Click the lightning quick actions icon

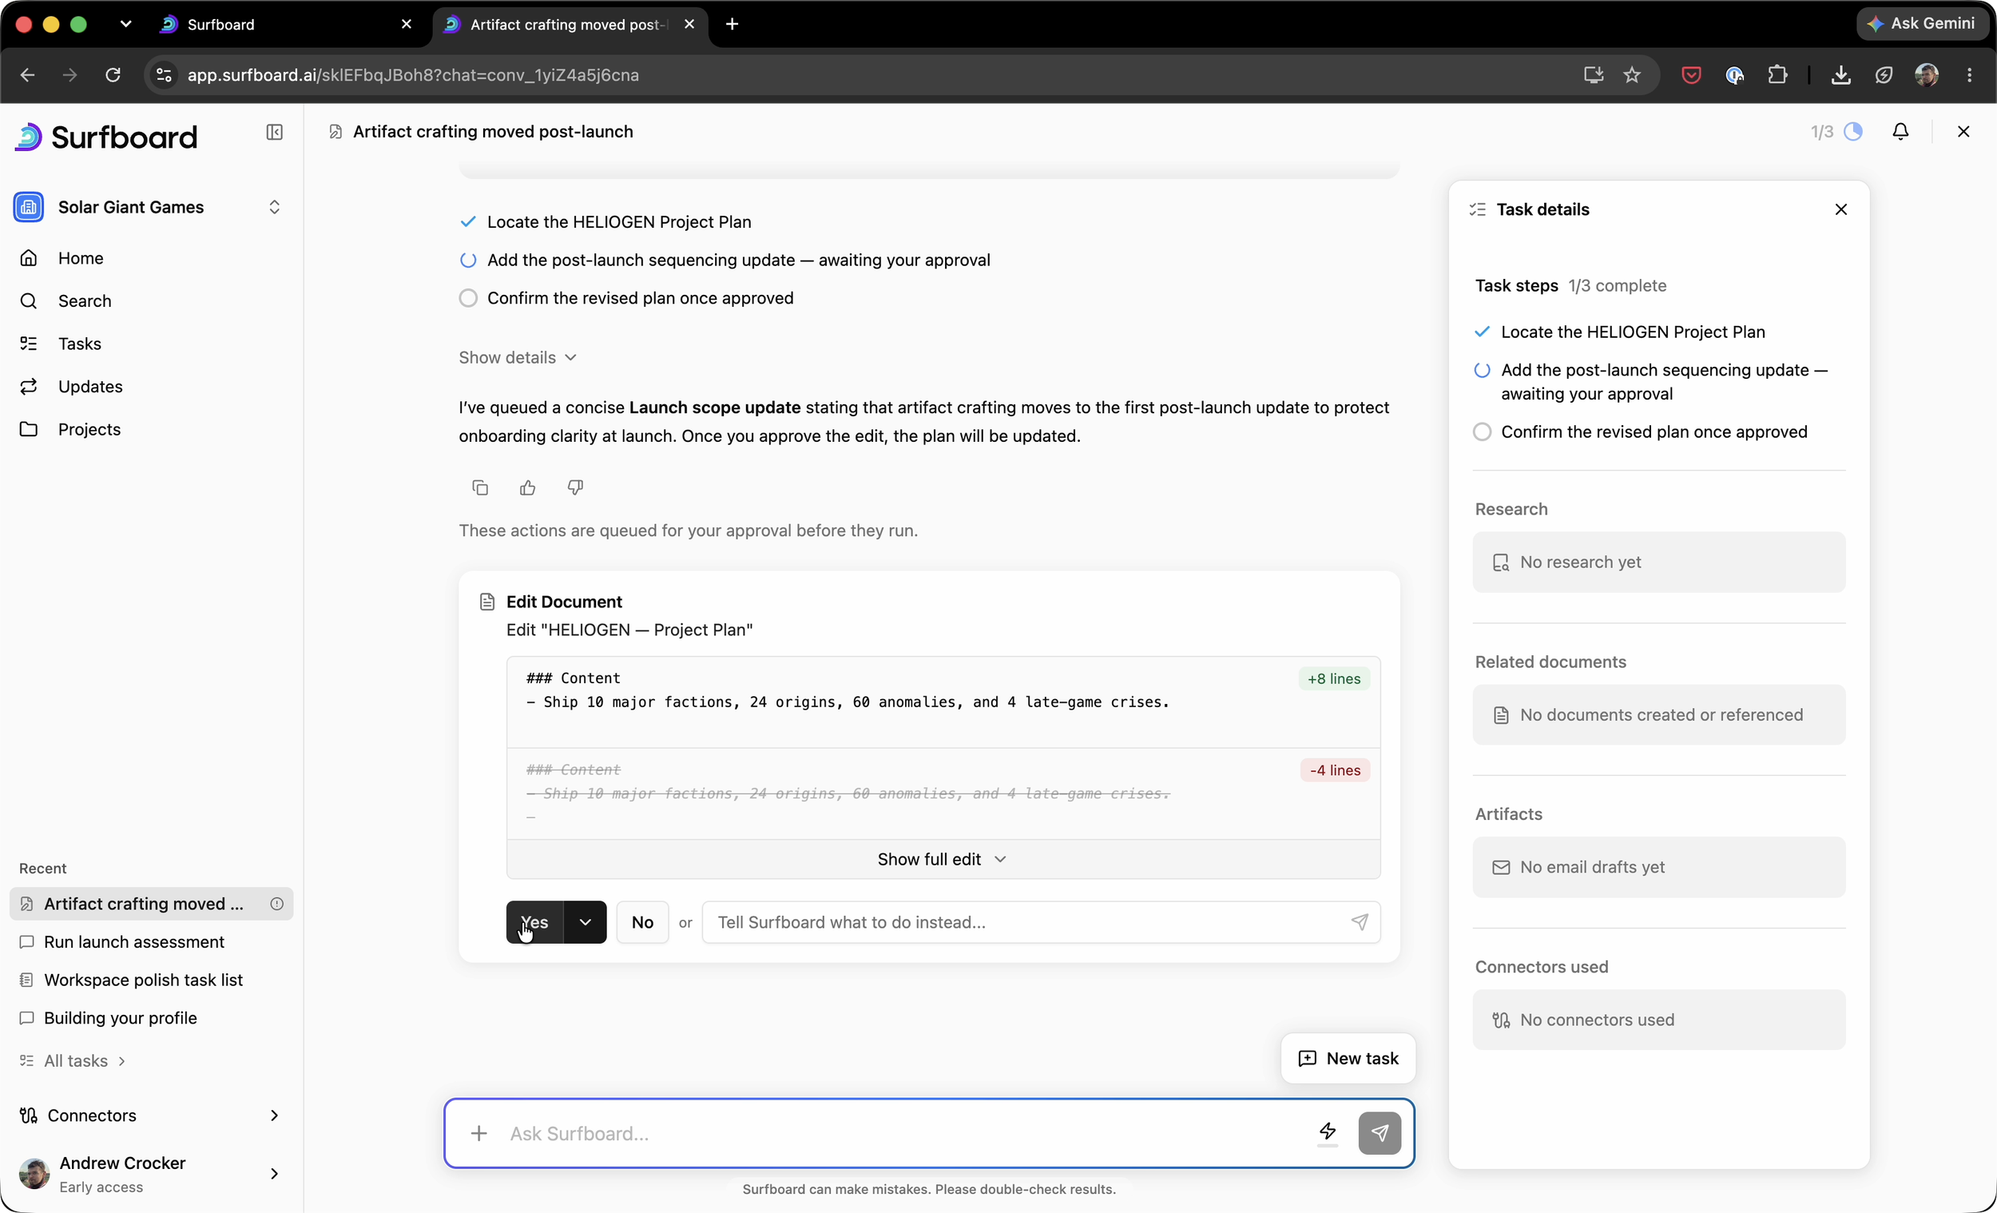pyautogui.click(x=1327, y=1131)
